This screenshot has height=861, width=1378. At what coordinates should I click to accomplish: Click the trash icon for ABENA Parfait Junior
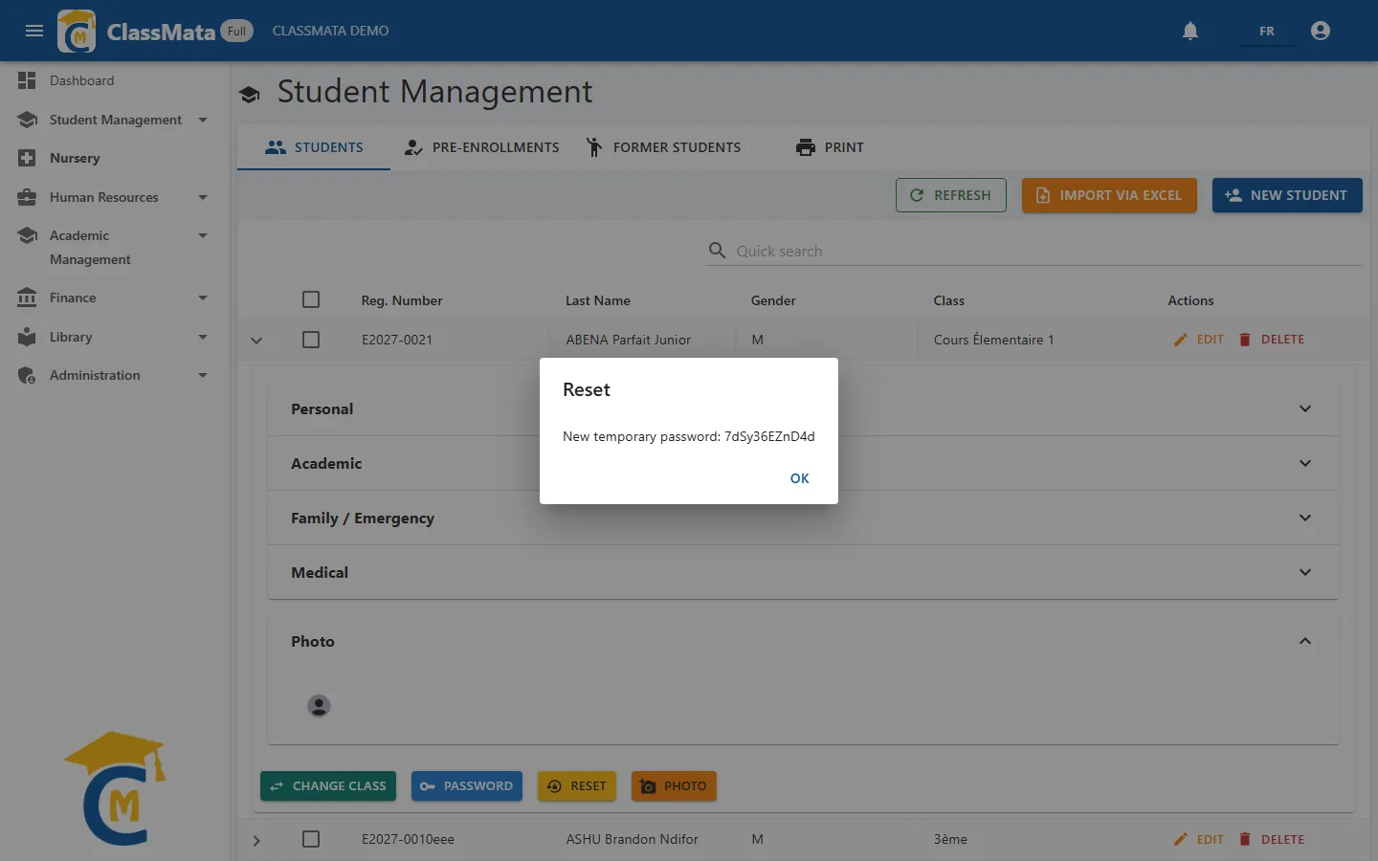[x=1245, y=340]
